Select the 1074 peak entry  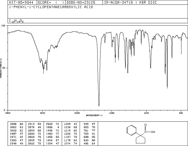[x=70, y=143]
